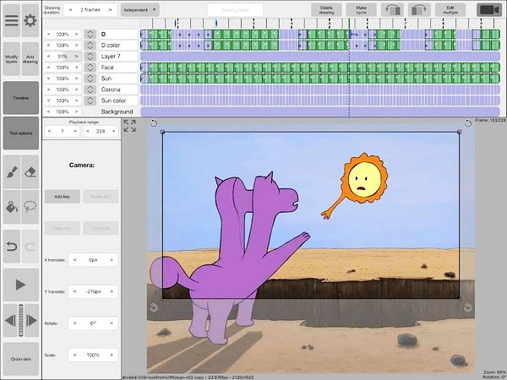Toggle the camera view icon
This screenshot has height=380, width=507.
click(x=488, y=9)
